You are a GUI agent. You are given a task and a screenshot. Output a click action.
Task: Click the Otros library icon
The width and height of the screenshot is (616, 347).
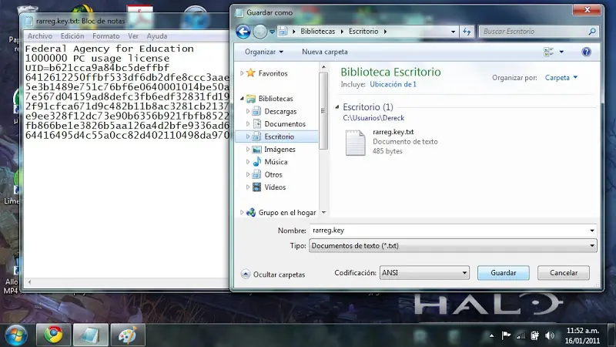(256, 174)
